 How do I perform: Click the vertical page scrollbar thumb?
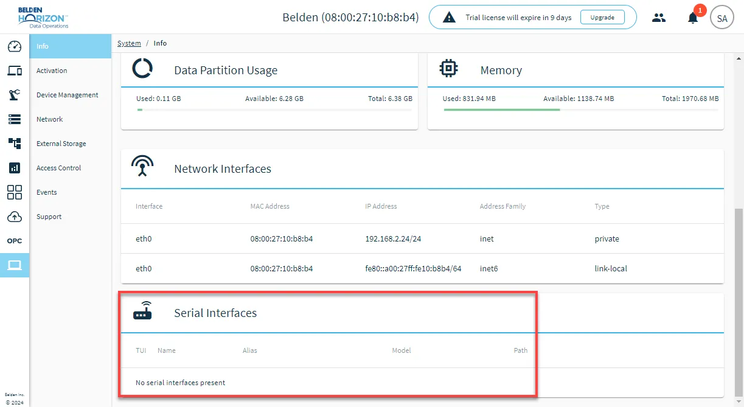click(739, 302)
